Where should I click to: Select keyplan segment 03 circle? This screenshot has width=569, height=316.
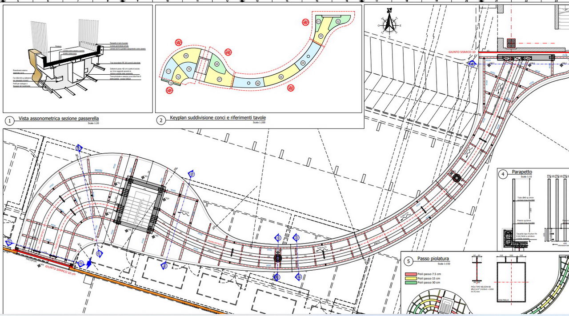click(x=320, y=36)
